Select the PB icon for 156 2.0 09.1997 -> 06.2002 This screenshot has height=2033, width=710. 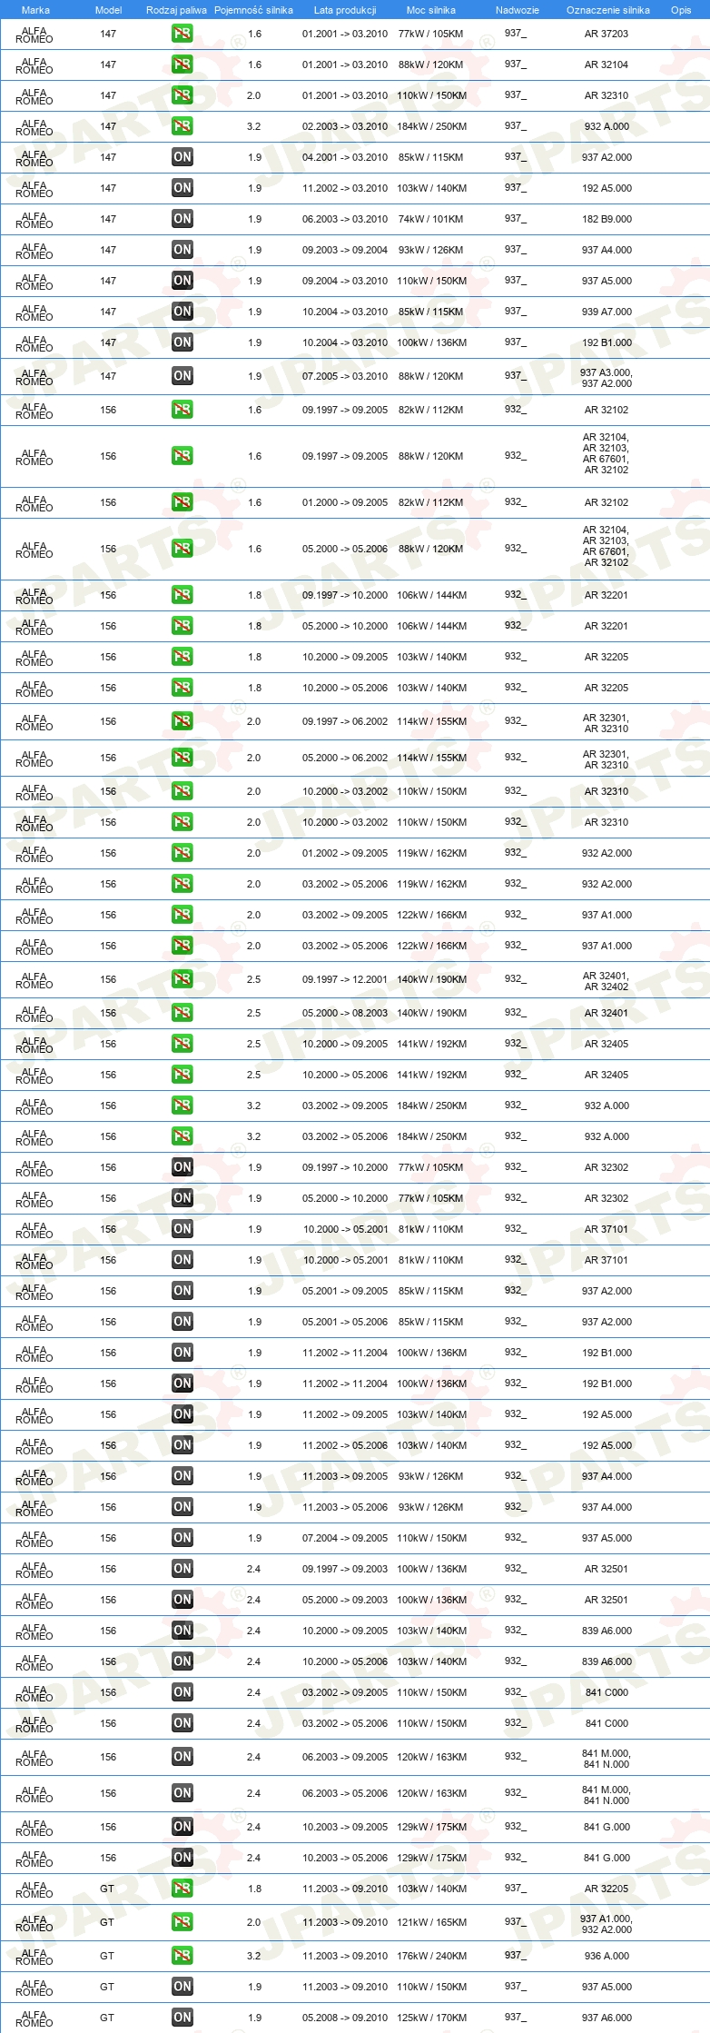[182, 721]
